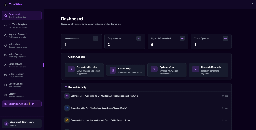This screenshot has height=130, width=256.
Task: Click the script icon in Create Script action
Action: click(x=113, y=70)
